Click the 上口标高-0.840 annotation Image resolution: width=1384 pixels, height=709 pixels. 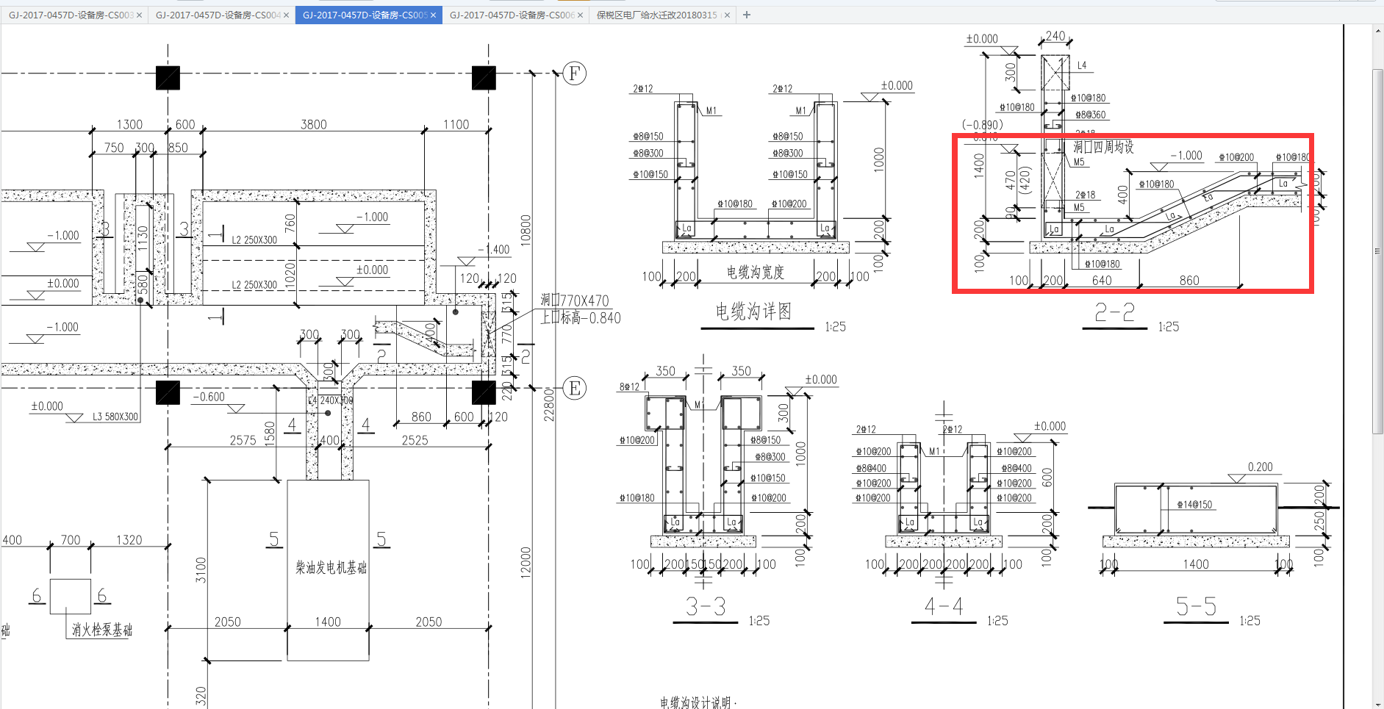click(x=581, y=318)
